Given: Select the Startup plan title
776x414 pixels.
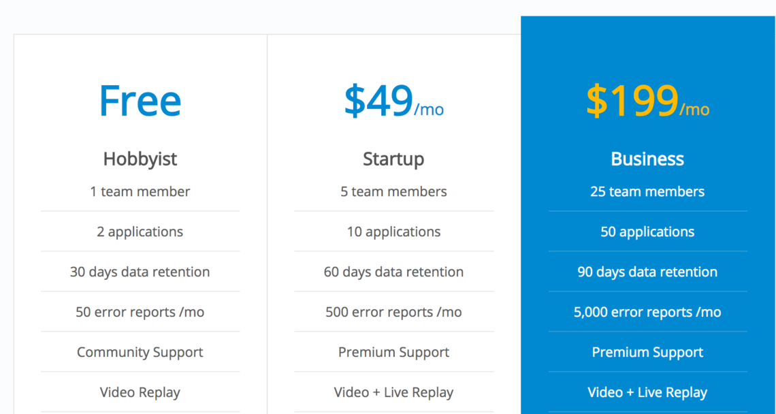Looking at the screenshot, I should click(393, 159).
